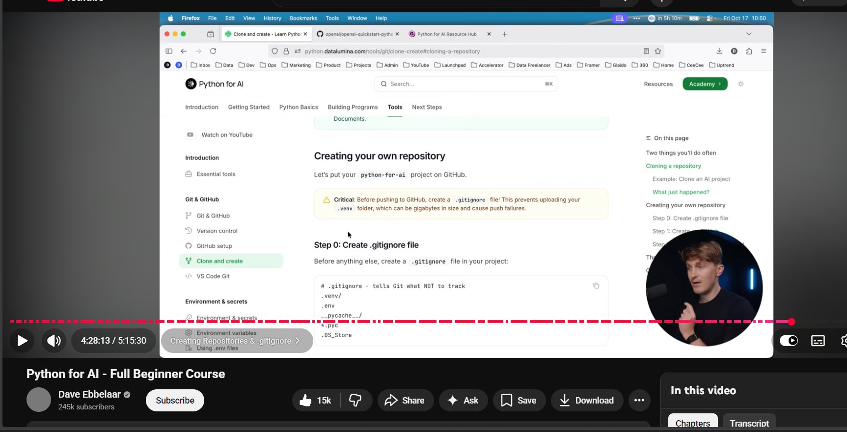
Task: Like the video with thumbs up
Action: [x=315, y=401]
